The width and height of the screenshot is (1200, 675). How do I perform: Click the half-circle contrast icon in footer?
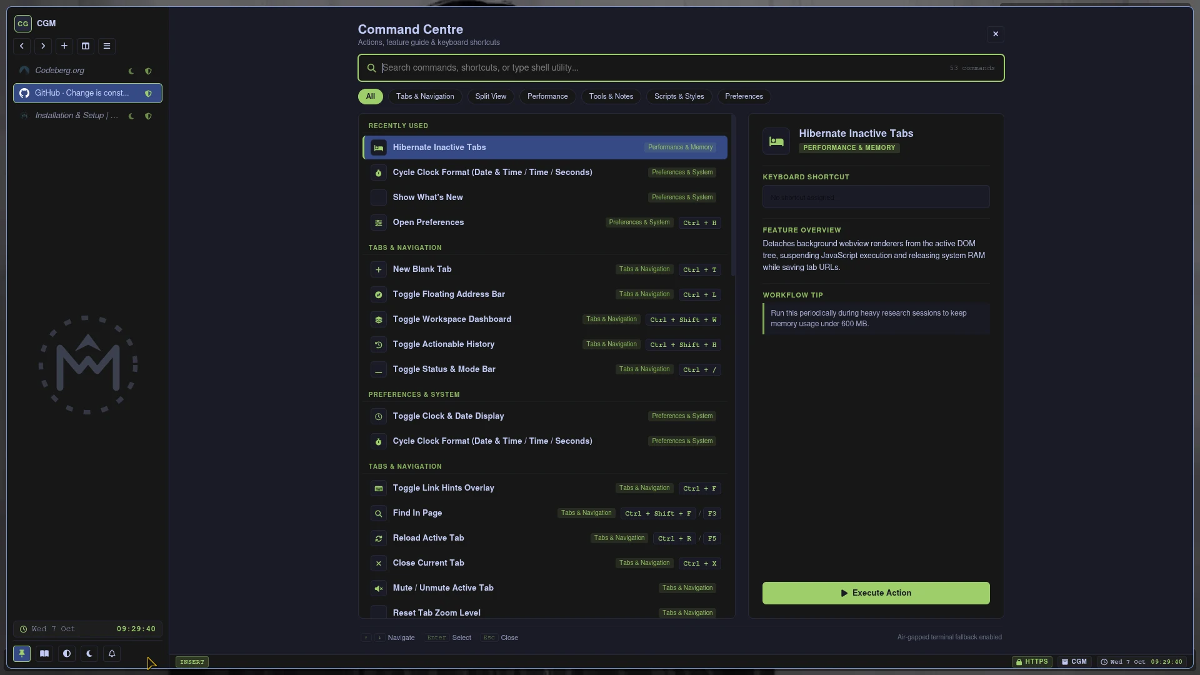(x=67, y=654)
